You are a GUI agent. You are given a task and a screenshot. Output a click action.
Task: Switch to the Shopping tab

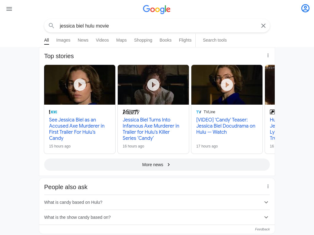tap(143, 40)
